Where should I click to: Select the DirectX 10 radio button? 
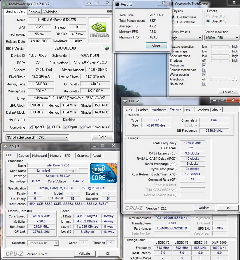coord(208,21)
